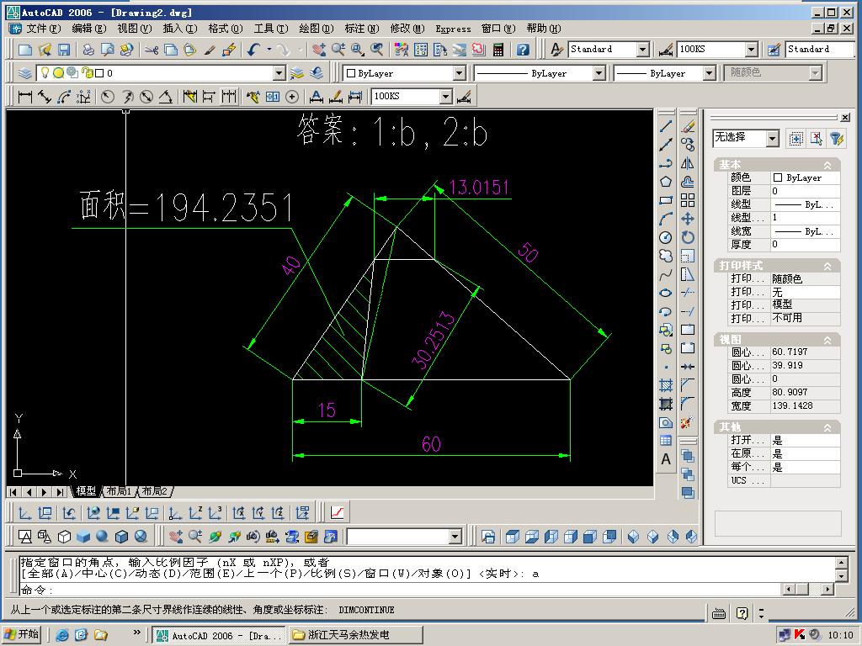
Task: Click the 颜色 ByLayer property value
Action: pos(805,177)
